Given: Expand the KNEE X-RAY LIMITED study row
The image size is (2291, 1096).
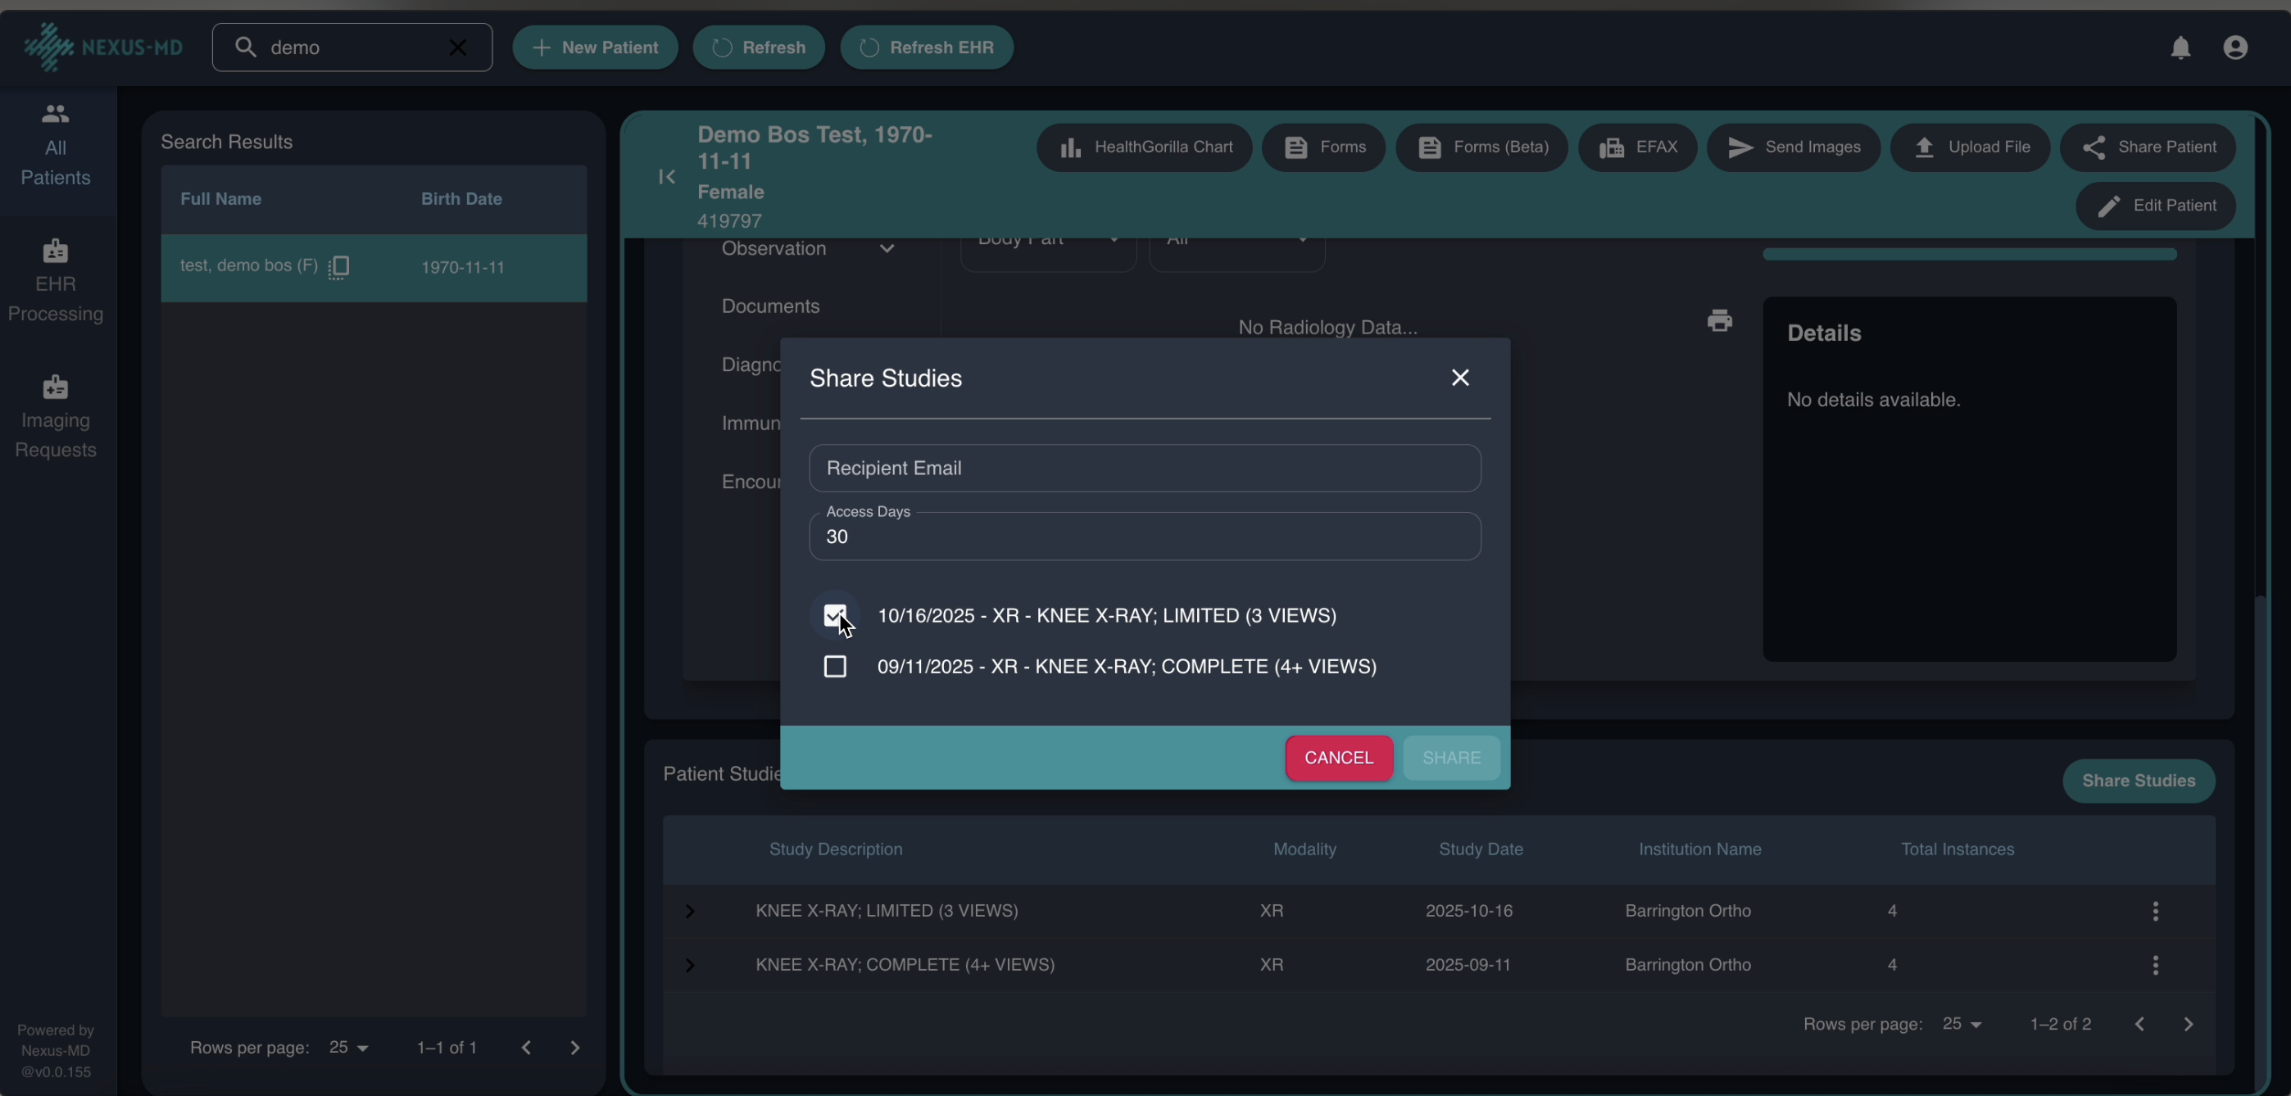Looking at the screenshot, I should click(x=692, y=910).
